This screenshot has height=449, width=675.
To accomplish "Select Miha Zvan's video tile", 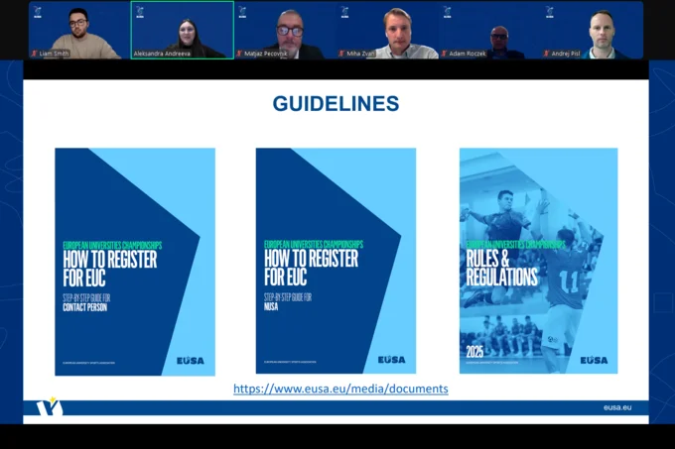I will (387, 30).
